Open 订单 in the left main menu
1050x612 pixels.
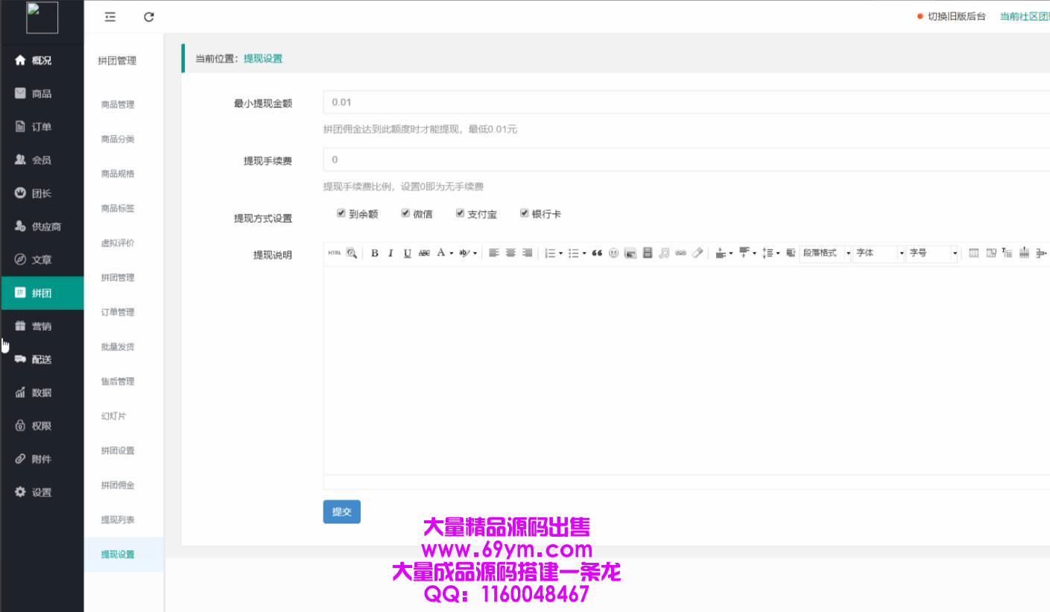pyautogui.click(x=41, y=127)
